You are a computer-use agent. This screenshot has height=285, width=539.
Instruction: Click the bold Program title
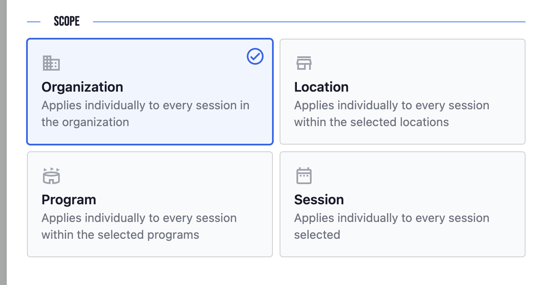point(69,200)
